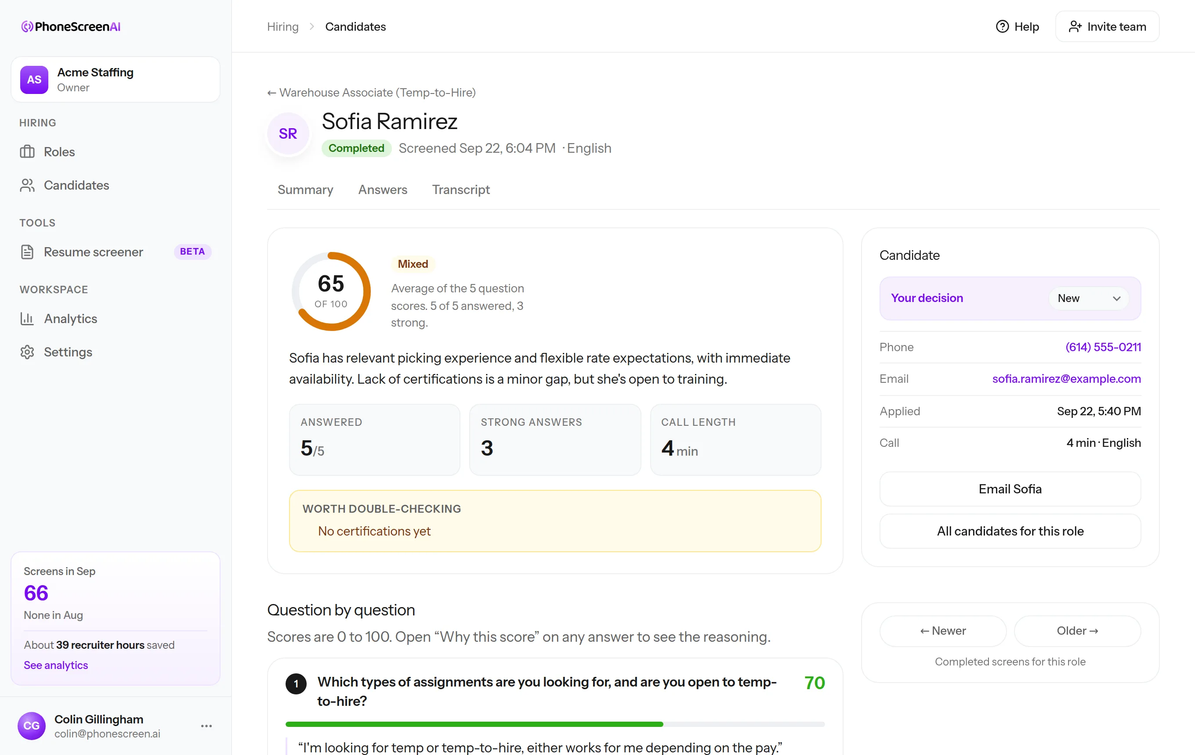Click the Roles briefcase icon

[27, 152]
